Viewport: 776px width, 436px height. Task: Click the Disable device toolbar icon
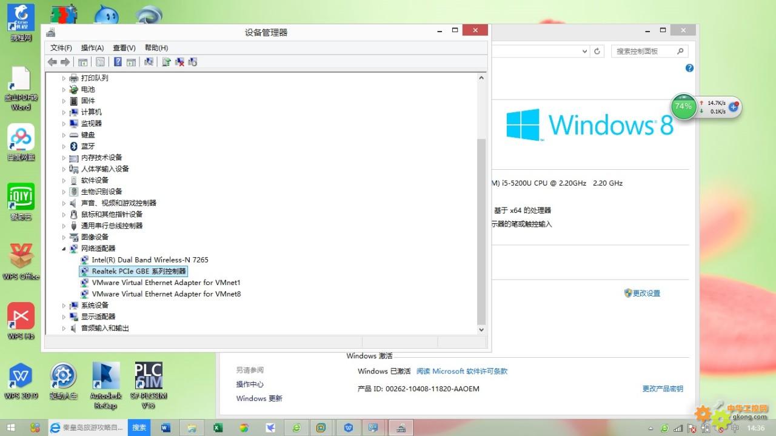193,62
